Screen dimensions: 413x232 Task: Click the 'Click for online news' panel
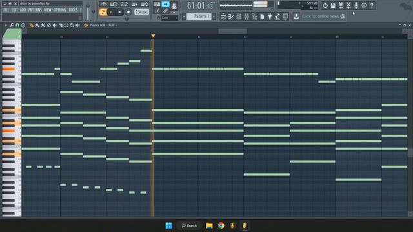[323, 16]
